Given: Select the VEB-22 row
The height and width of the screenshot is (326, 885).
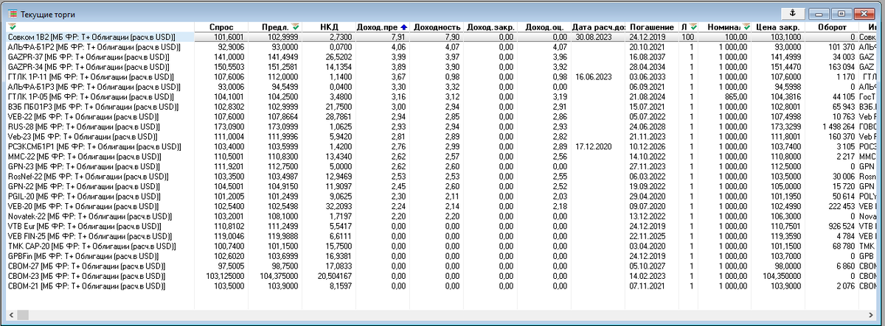Looking at the screenshot, I should coord(442,116).
